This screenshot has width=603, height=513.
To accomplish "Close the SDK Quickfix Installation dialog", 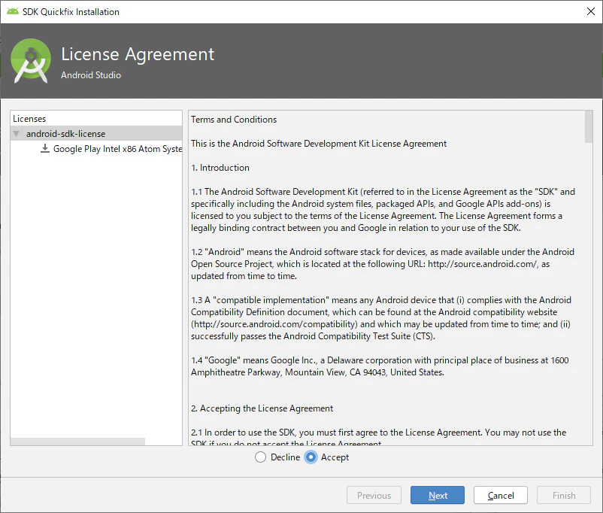I will click(x=591, y=11).
